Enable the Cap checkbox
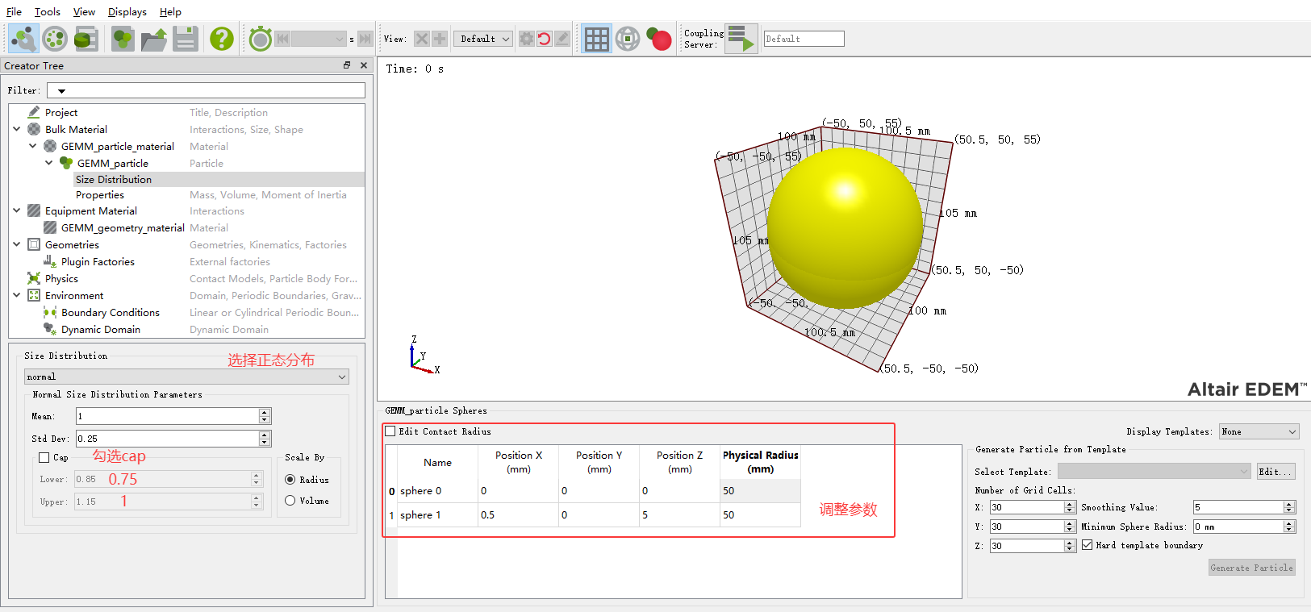The height and width of the screenshot is (612, 1311). pyautogui.click(x=44, y=458)
